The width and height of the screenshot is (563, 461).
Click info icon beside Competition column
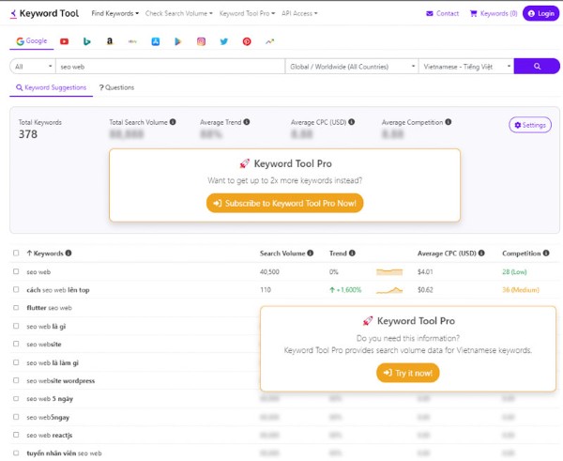546,253
